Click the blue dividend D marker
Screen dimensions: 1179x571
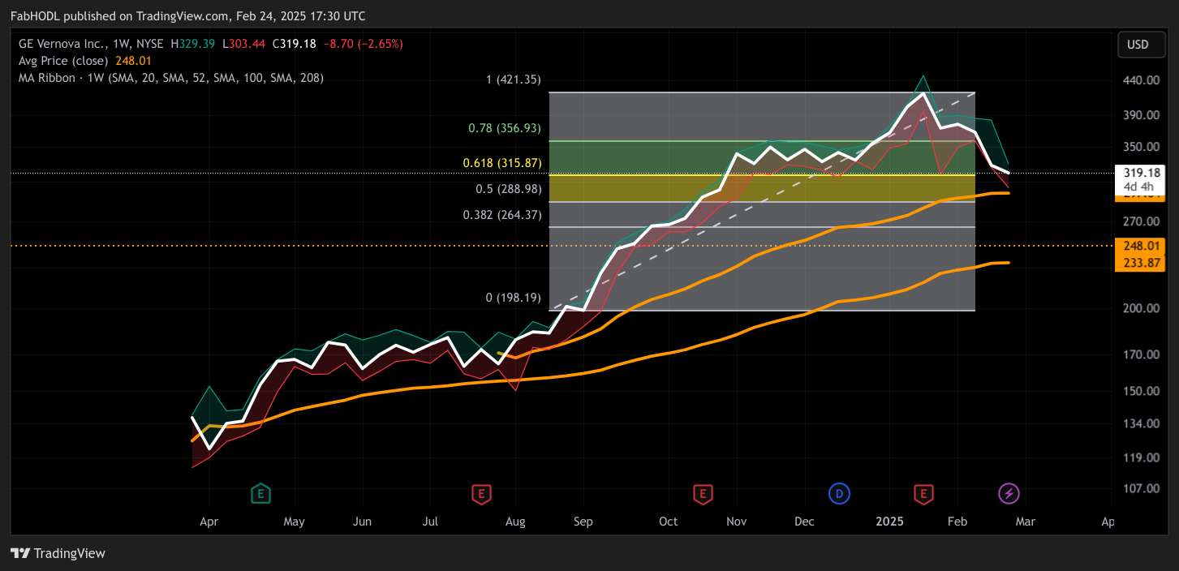point(839,492)
